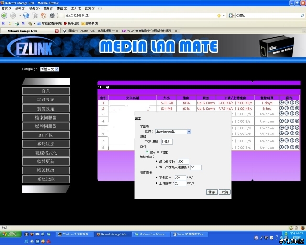The height and width of the screenshot is (245, 306).
Task: Show info for torrent row 1
Action: point(292,102)
